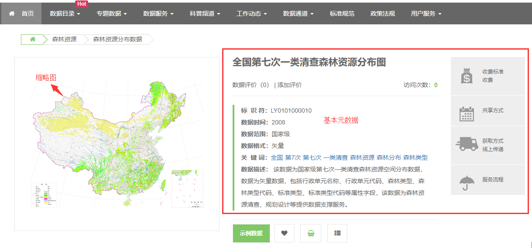Select the 政策法规 menu item

click(x=383, y=13)
